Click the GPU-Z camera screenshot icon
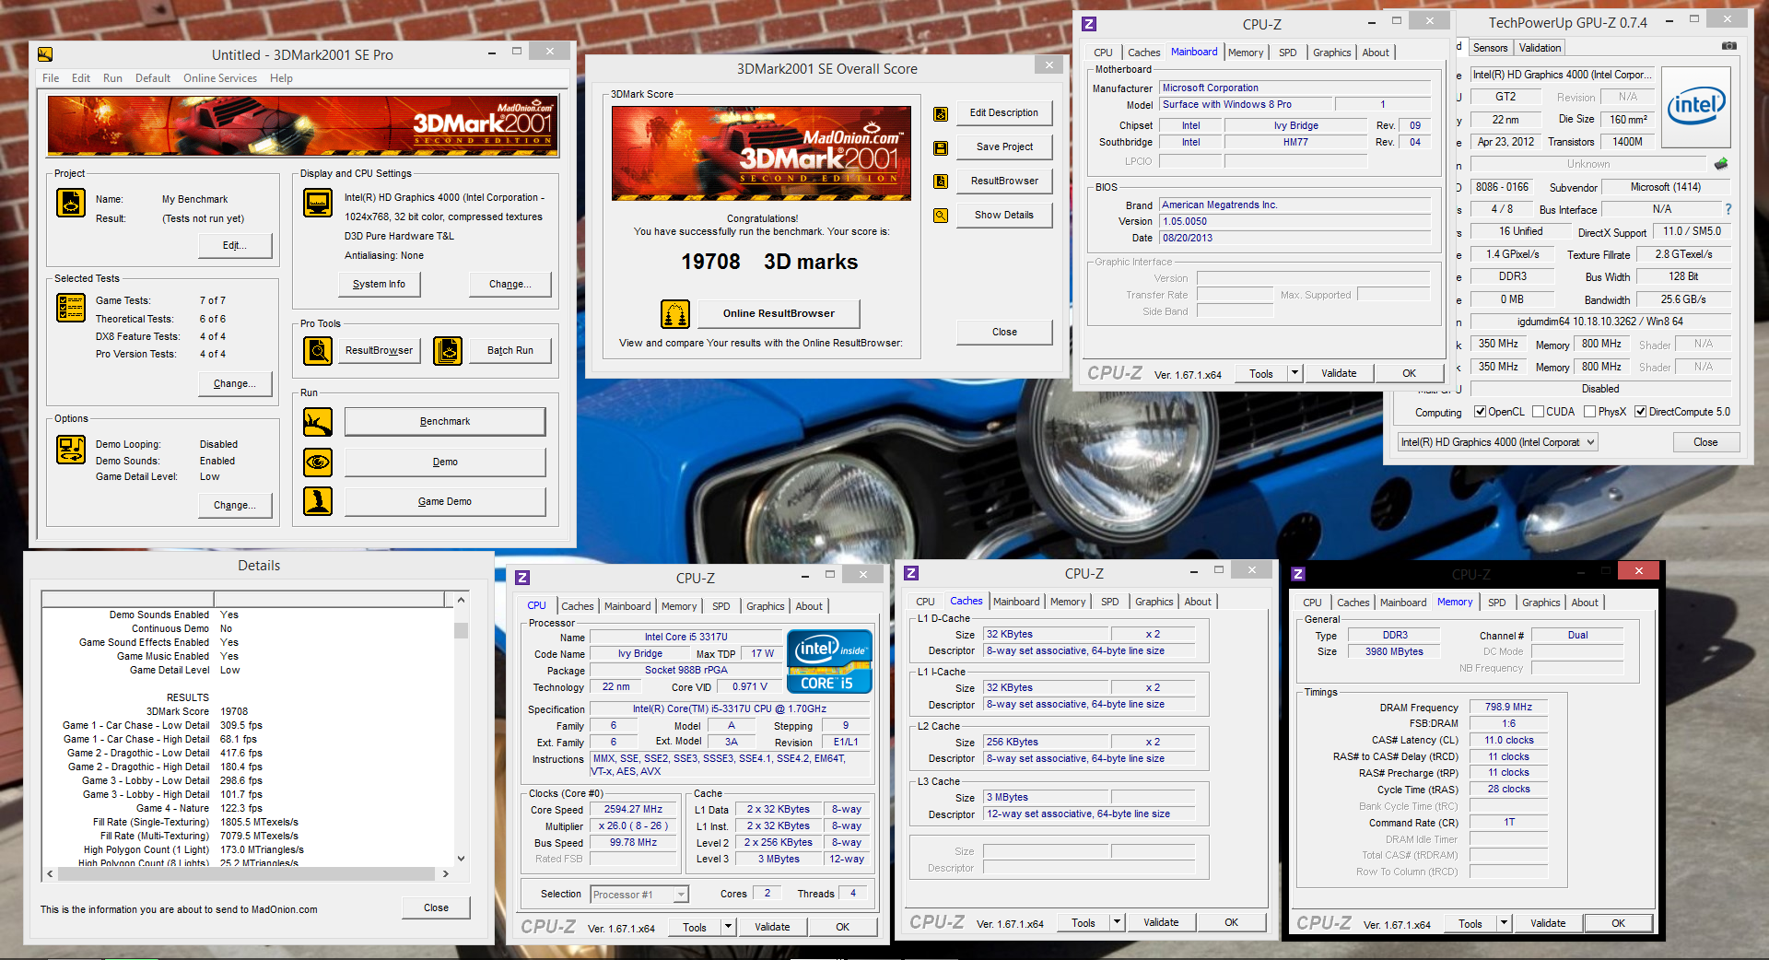This screenshot has height=960, width=1769. click(x=1729, y=46)
